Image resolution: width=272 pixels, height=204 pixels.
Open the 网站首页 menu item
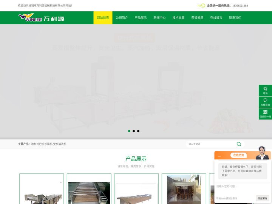[103, 18]
